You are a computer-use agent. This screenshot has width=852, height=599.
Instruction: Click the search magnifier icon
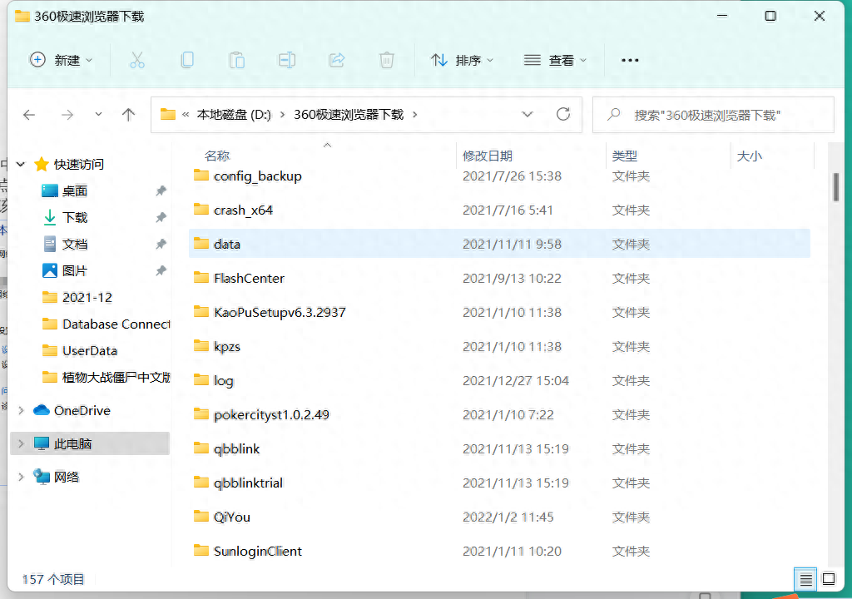(x=613, y=114)
